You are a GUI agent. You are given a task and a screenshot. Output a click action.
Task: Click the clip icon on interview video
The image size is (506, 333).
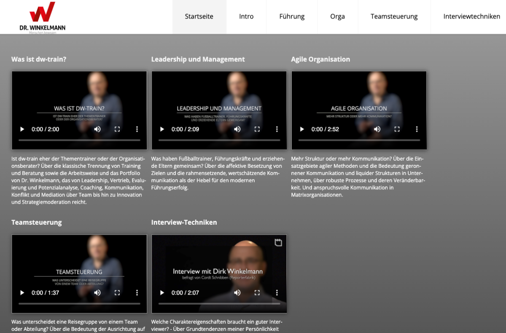[278, 242]
